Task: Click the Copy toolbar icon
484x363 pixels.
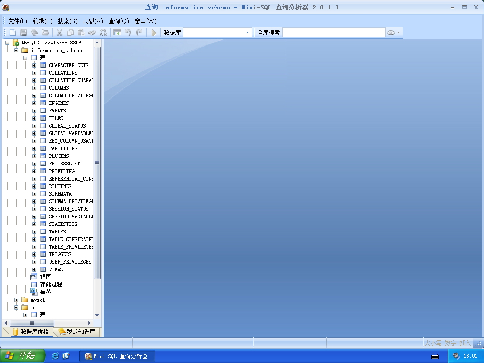Action: (70, 33)
